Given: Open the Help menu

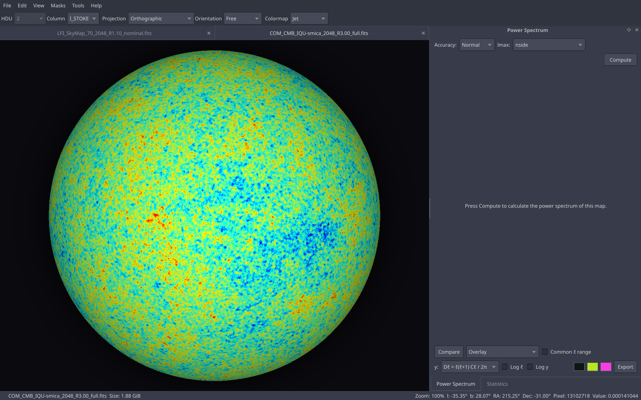Looking at the screenshot, I should coord(96,6).
